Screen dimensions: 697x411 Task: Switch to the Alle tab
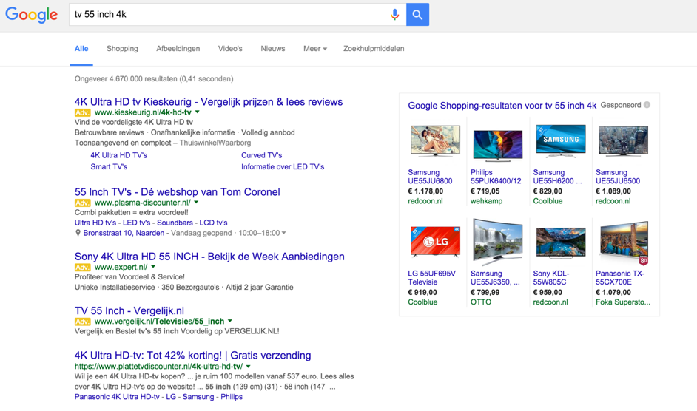pyautogui.click(x=81, y=49)
